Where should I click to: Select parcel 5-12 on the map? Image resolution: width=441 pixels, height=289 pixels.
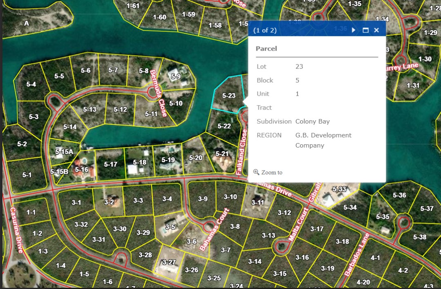click(x=120, y=109)
